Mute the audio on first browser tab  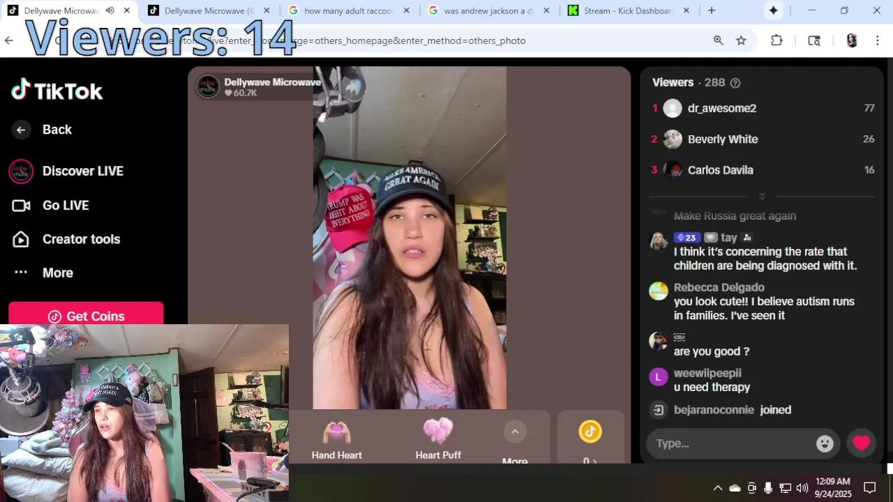[110, 10]
